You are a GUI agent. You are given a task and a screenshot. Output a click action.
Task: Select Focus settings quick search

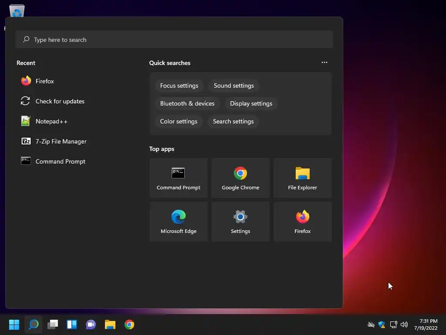pos(179,86)
